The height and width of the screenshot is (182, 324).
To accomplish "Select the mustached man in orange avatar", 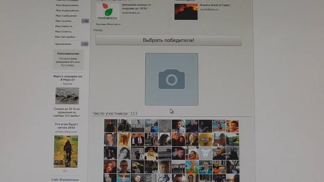I will [x=192, y=153].
